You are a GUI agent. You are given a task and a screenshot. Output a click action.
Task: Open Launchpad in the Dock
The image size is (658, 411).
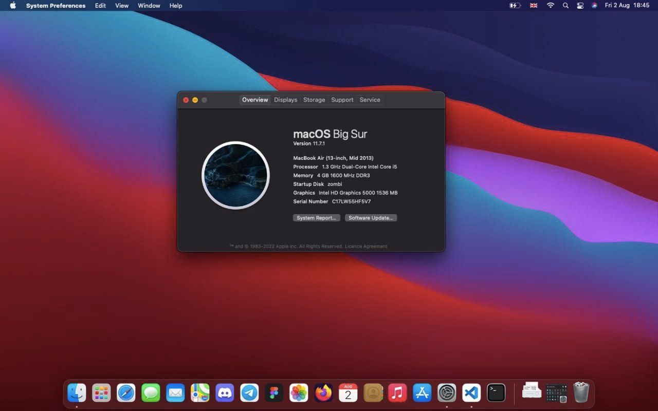101,393
